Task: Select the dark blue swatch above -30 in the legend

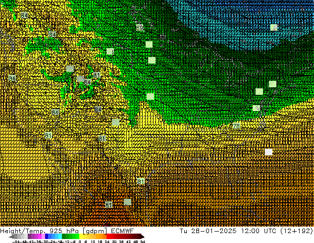Action: point(47,236)
